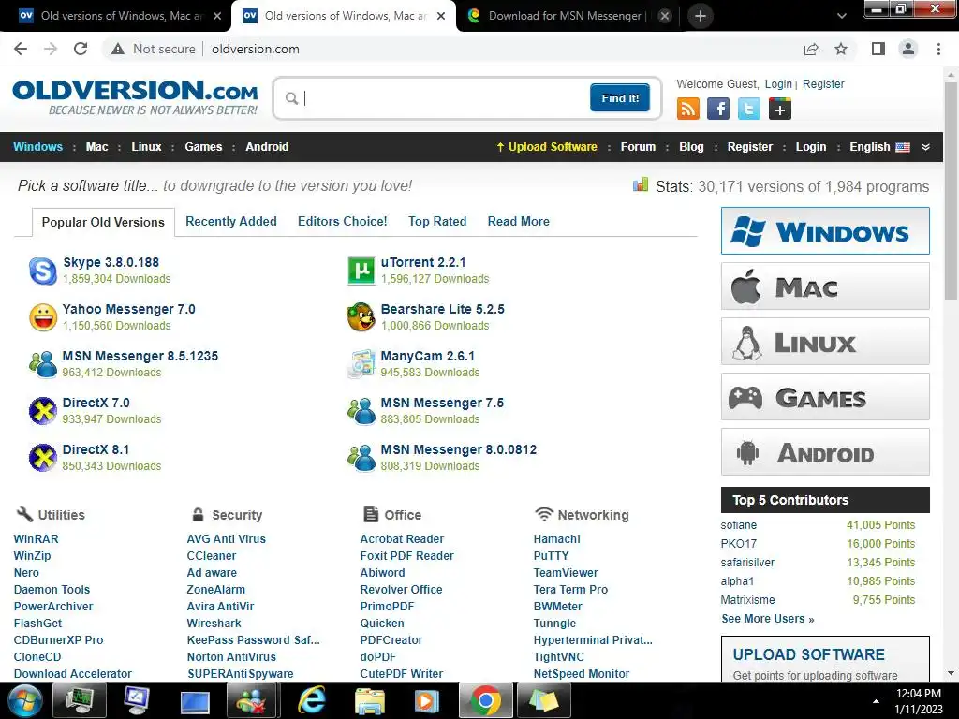The width and height of the screenshot is (959, 719).
Task: Open the Acrobat Reader link
Action: coord(402,539)
